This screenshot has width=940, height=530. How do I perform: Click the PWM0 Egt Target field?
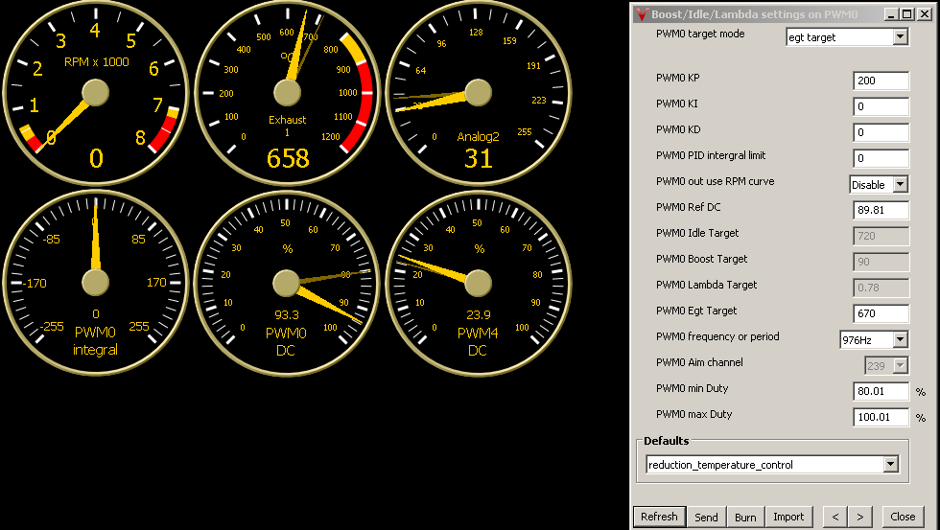(881, 313)
